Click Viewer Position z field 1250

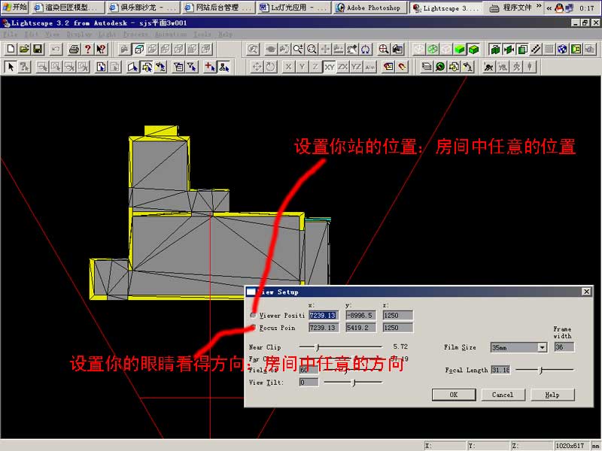pyautogui.click(x=398, y=316)
